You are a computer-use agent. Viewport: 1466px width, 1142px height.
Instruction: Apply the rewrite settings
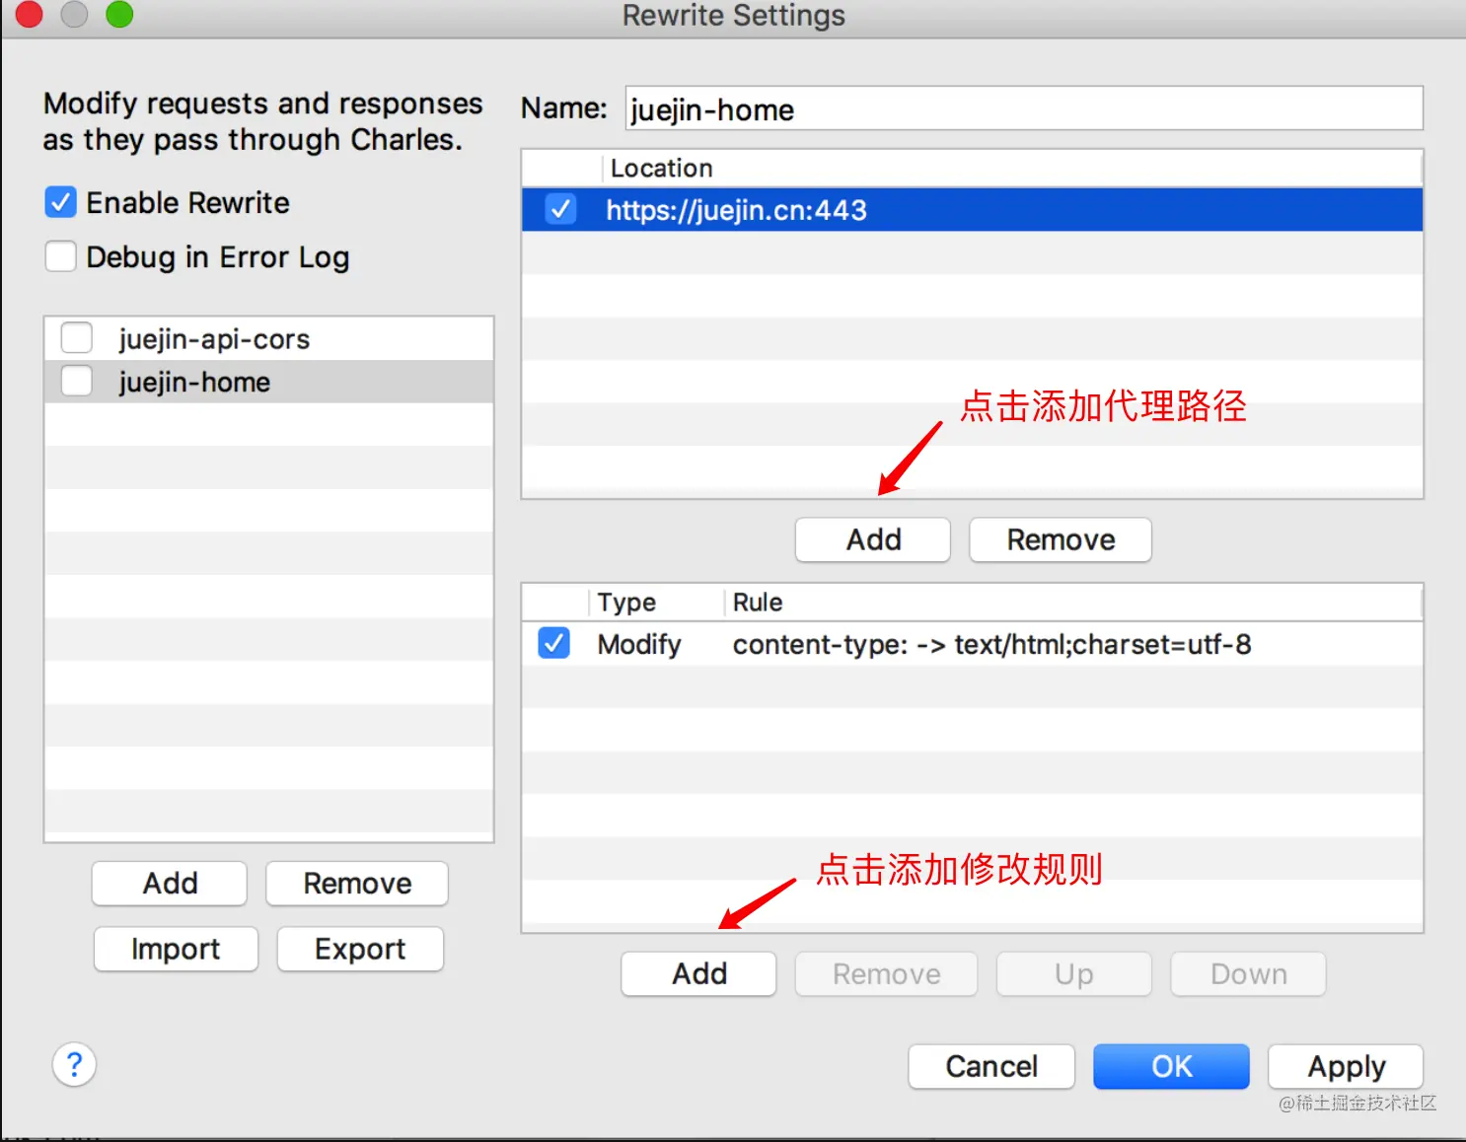click(1346, 1066)
